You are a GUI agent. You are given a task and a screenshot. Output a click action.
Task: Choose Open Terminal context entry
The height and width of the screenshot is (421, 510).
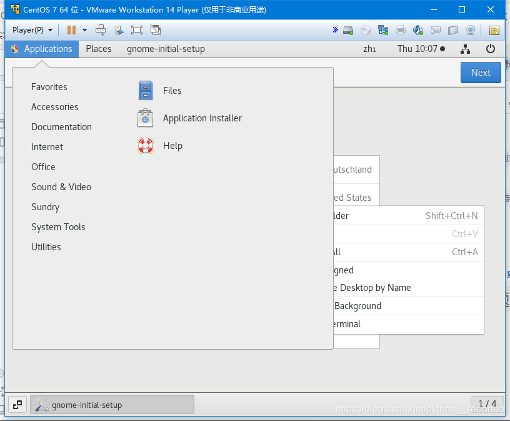tap(409, 324)
